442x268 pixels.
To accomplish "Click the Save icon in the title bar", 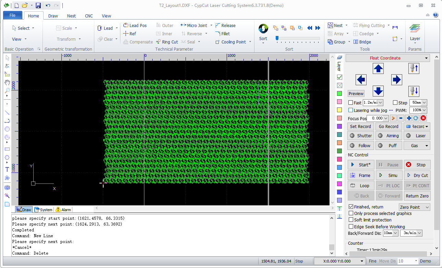I will coord(38,5).
